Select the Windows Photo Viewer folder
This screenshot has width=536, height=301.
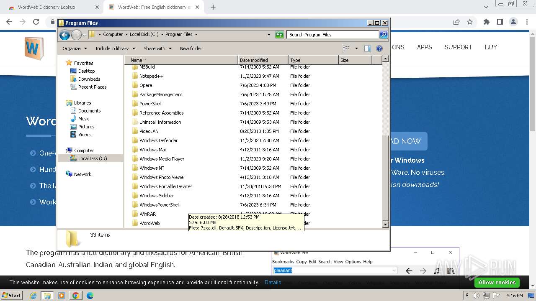point(162,177)
